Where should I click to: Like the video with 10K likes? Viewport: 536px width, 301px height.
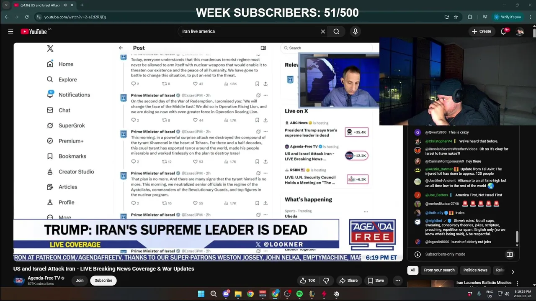[307, 281]
